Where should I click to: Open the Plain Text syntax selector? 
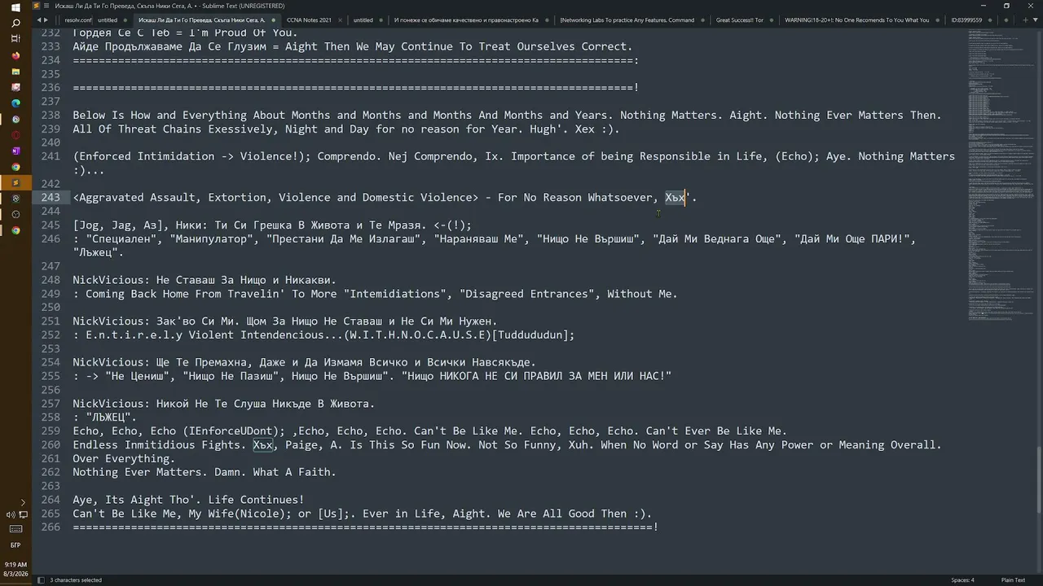(x=1013, y=580)
